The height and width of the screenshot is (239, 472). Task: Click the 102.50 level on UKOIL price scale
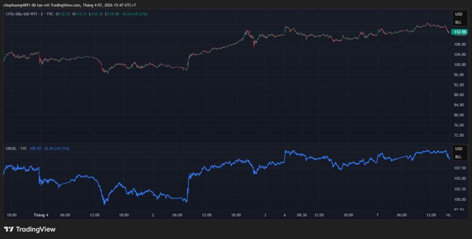pyautogui.click(x=460, y=189)
